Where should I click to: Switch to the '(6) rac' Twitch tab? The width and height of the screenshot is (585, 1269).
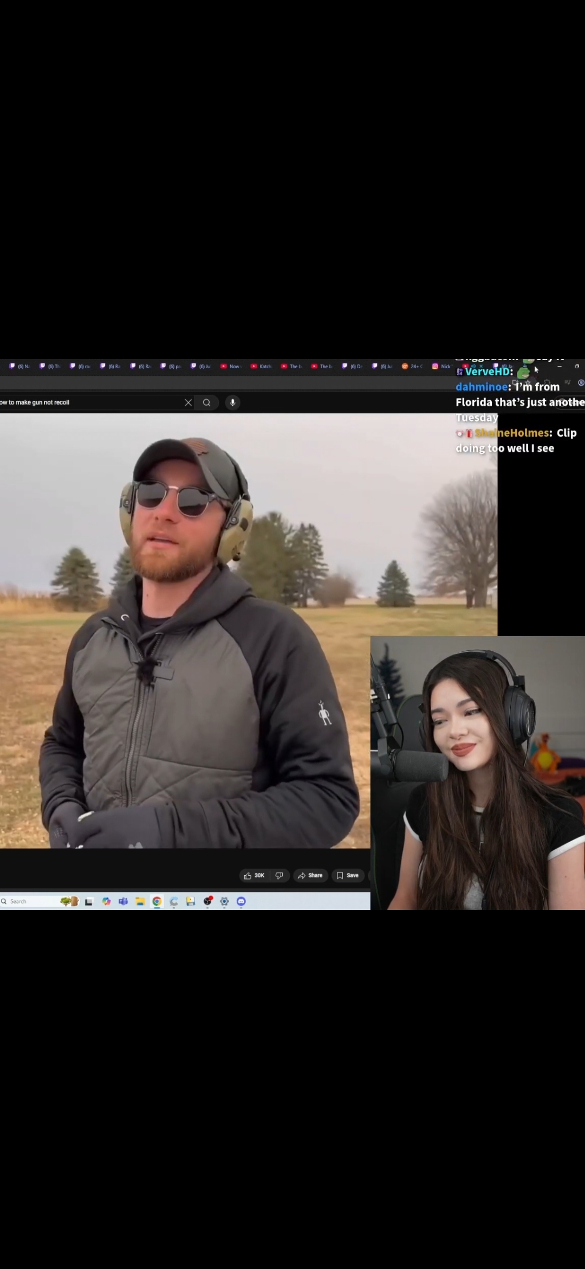(81, 367)
